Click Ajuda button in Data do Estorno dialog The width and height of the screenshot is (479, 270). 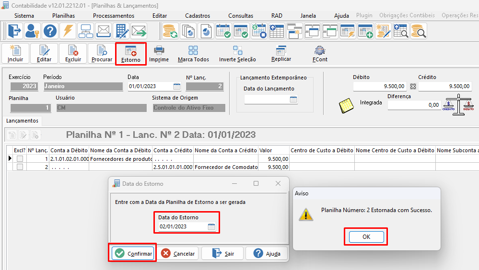click(267, 253)
